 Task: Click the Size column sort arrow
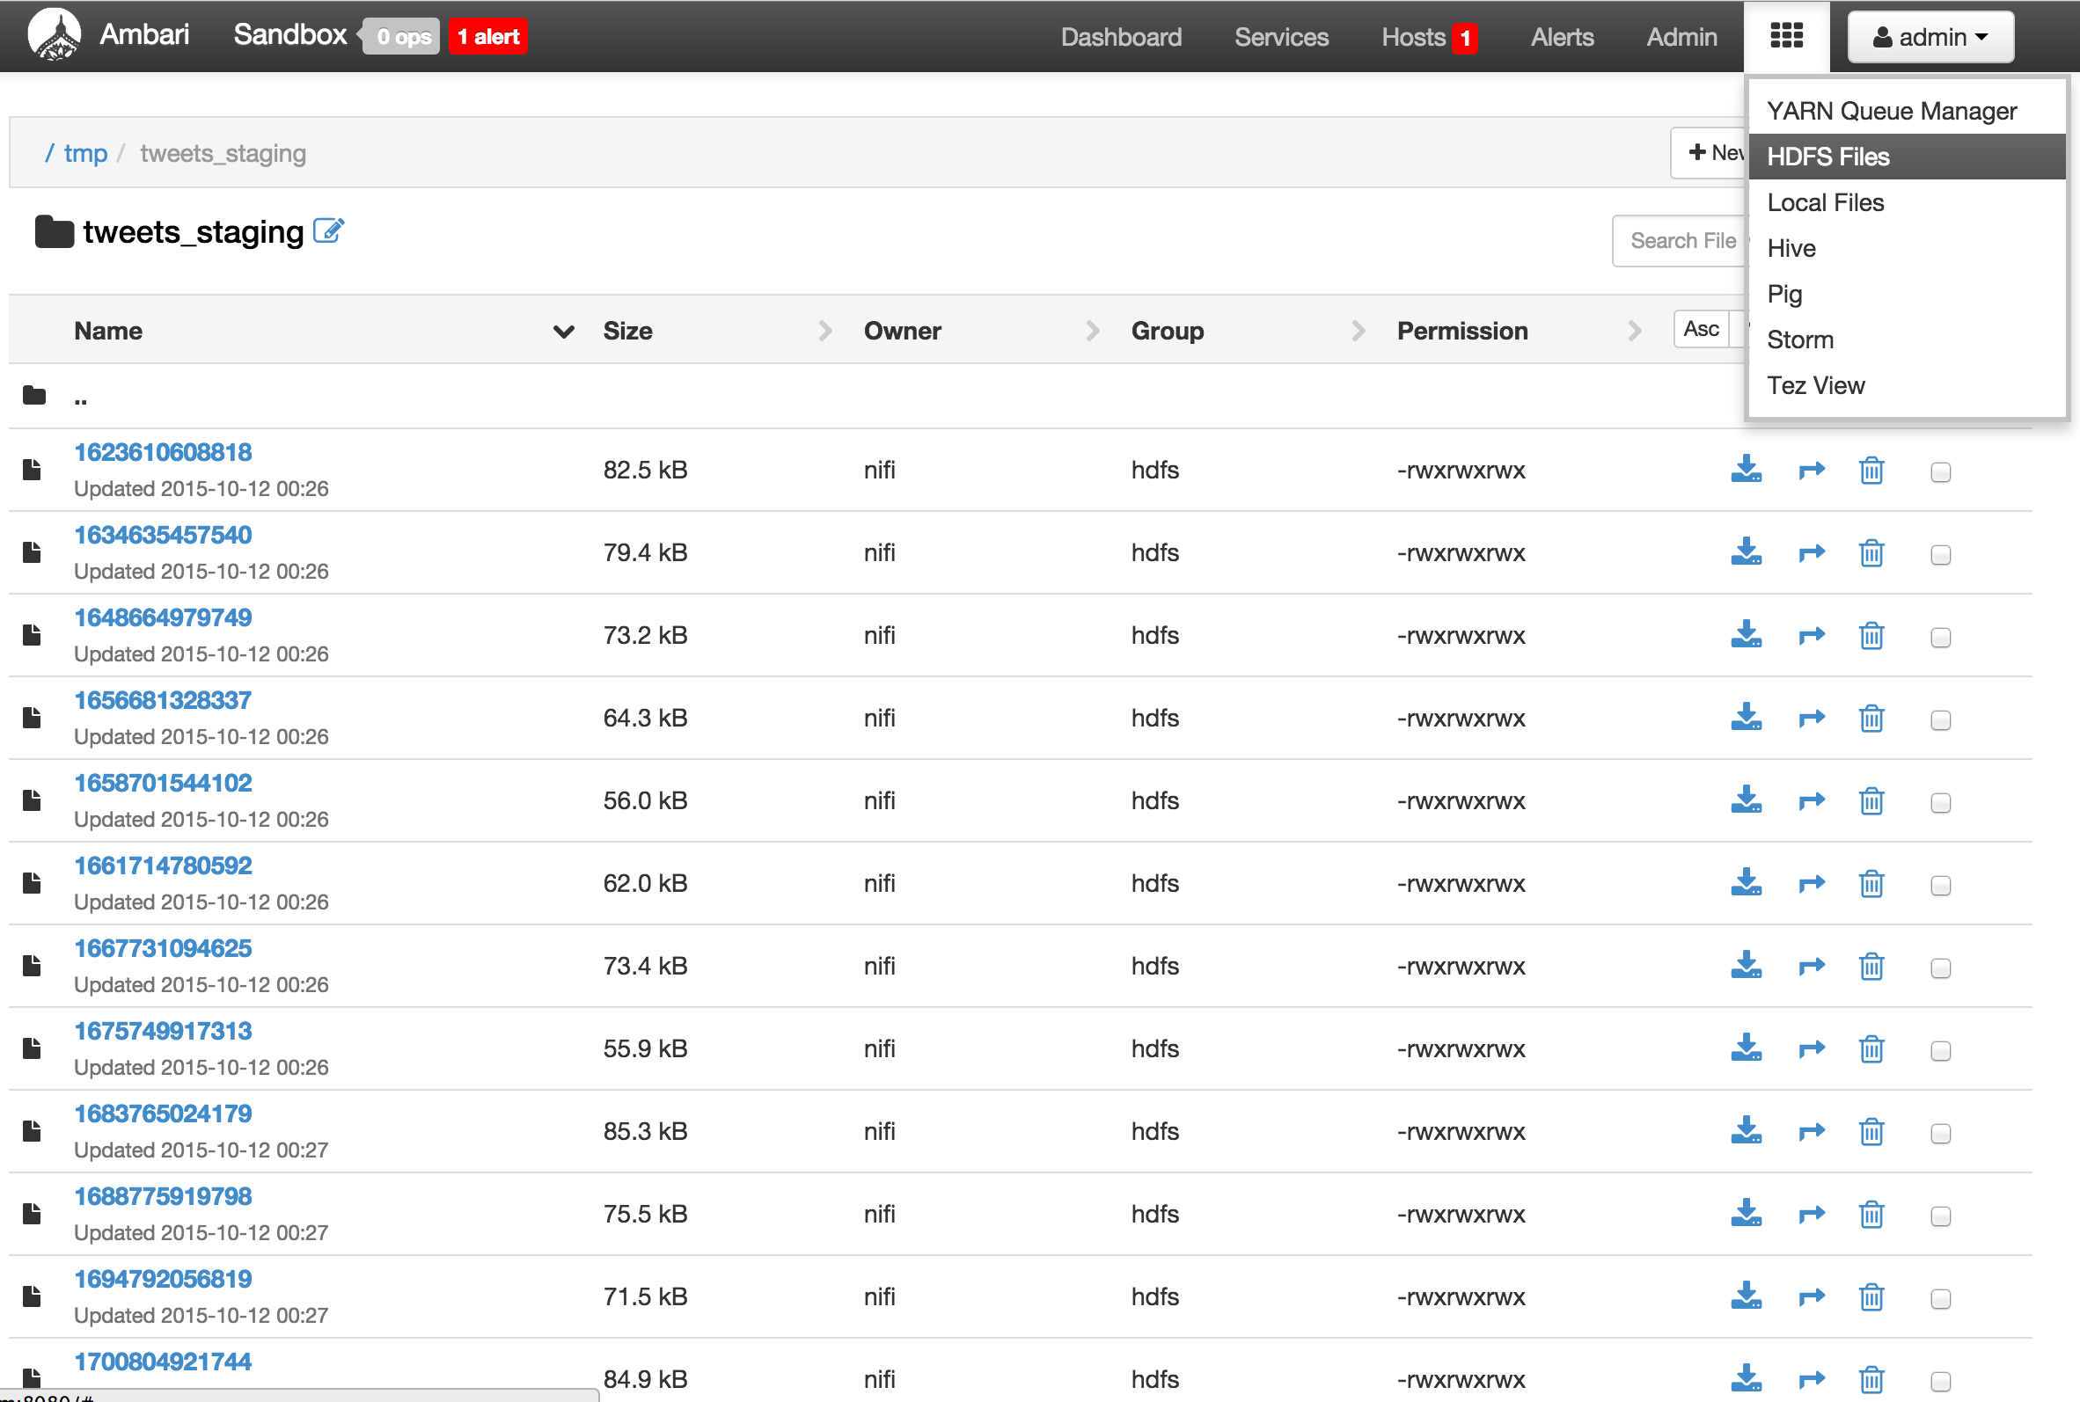coord(824,332)
